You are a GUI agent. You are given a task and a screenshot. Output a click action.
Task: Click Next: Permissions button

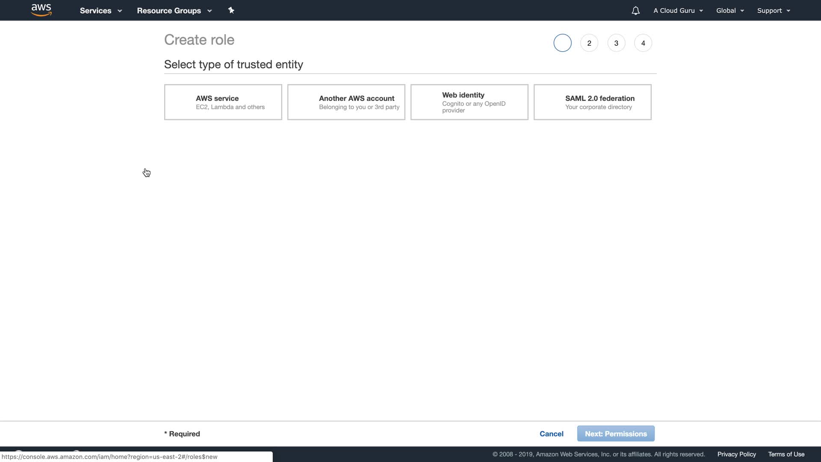coord(615,434)
